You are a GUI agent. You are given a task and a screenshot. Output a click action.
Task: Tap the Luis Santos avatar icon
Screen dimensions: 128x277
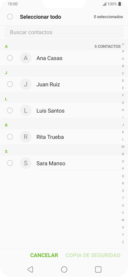[26, 111]
